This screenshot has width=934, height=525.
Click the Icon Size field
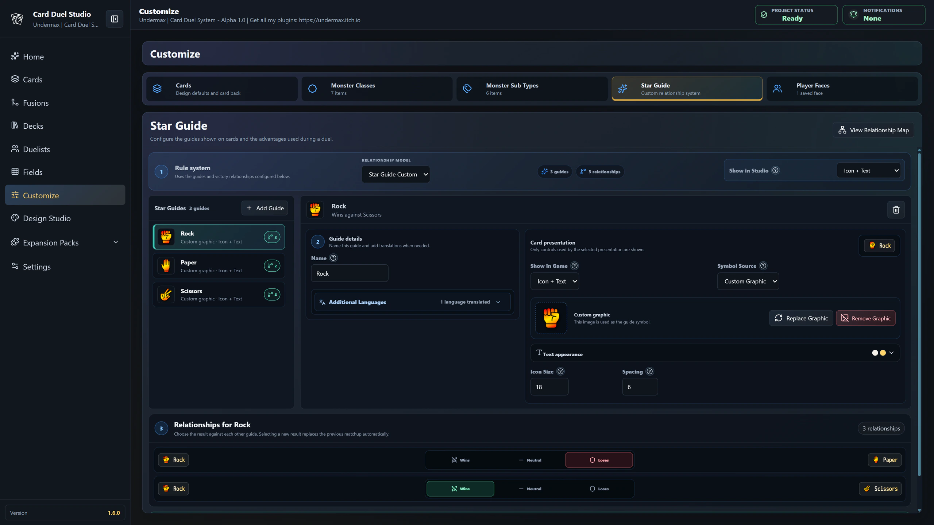549,387
